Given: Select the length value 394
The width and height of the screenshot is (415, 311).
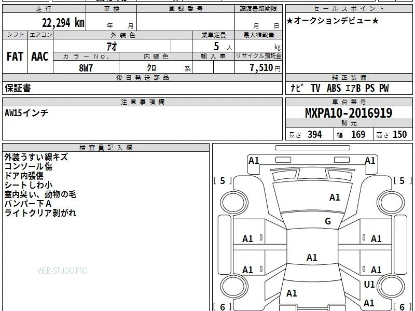Looking at the screenshot, I should tap(315, 134).
